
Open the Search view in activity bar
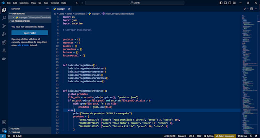pyautogui.click(x=4, y=18)
